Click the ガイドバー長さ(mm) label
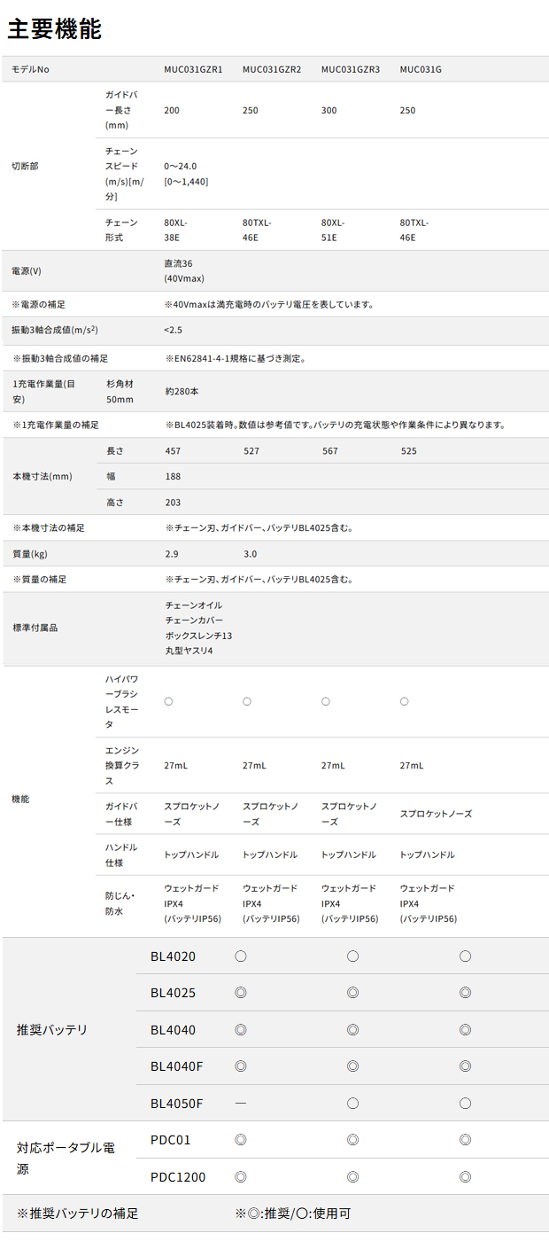 121,110
